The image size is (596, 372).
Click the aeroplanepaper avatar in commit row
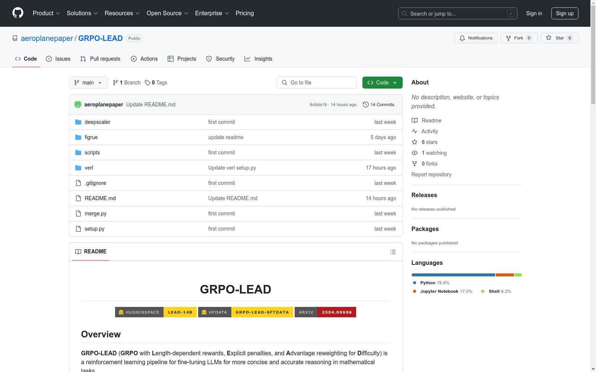(78, 105)
